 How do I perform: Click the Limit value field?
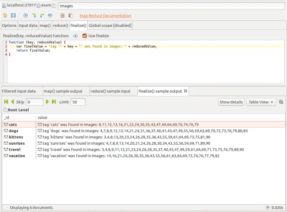tap(78, 102)
